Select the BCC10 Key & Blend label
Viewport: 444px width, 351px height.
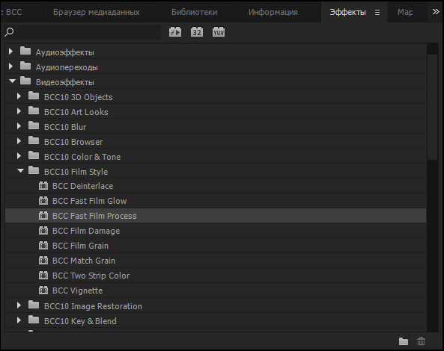point(80,321)
